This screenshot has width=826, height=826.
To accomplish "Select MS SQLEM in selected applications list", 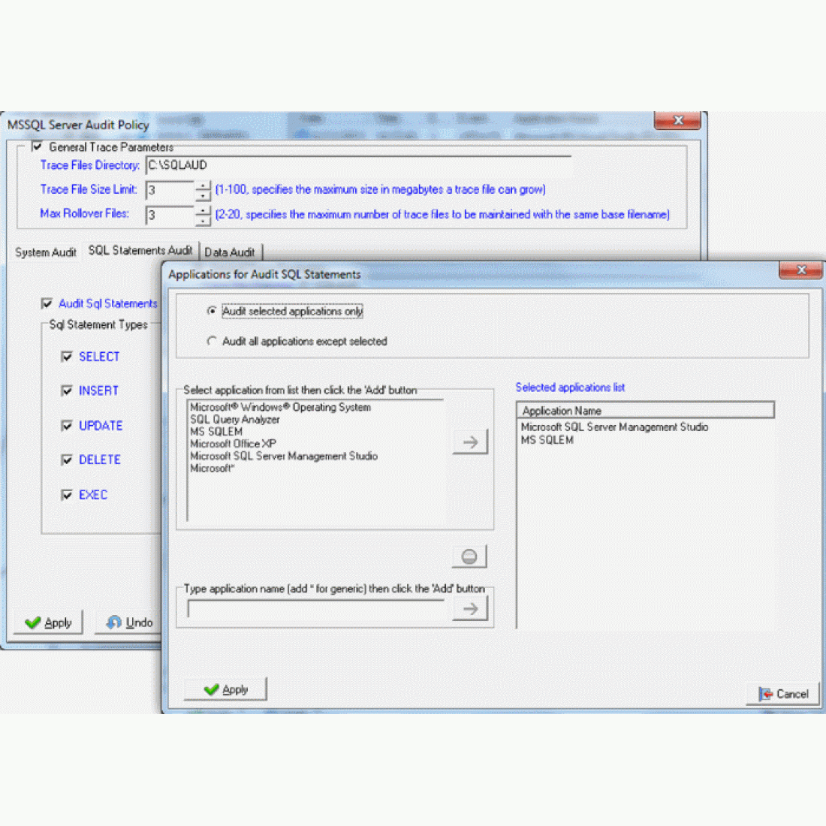I will point(547,440).
